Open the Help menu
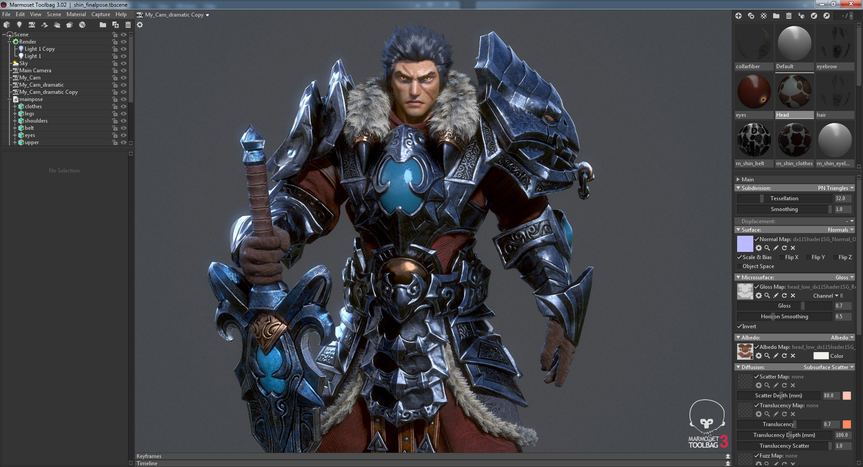 (121, 14)
